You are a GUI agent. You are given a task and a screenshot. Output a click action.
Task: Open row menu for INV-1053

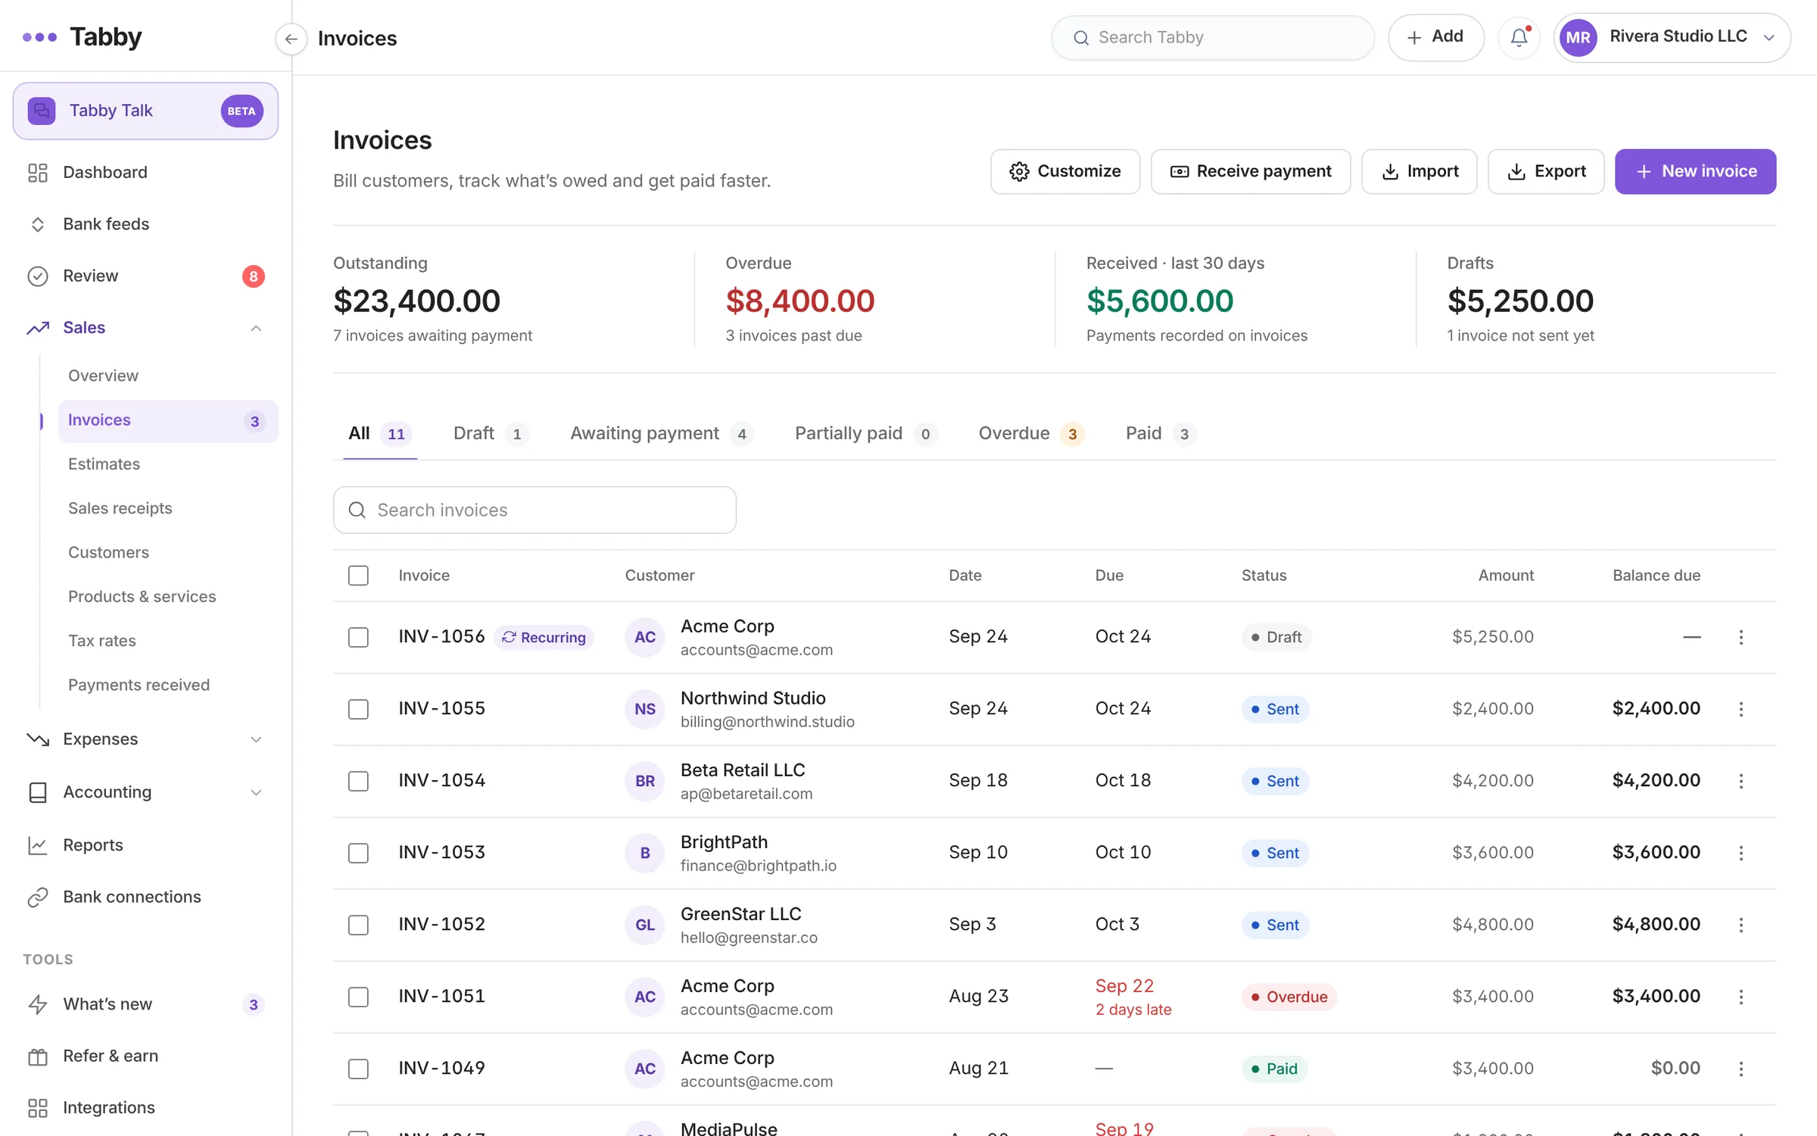tap(1741, 853)
